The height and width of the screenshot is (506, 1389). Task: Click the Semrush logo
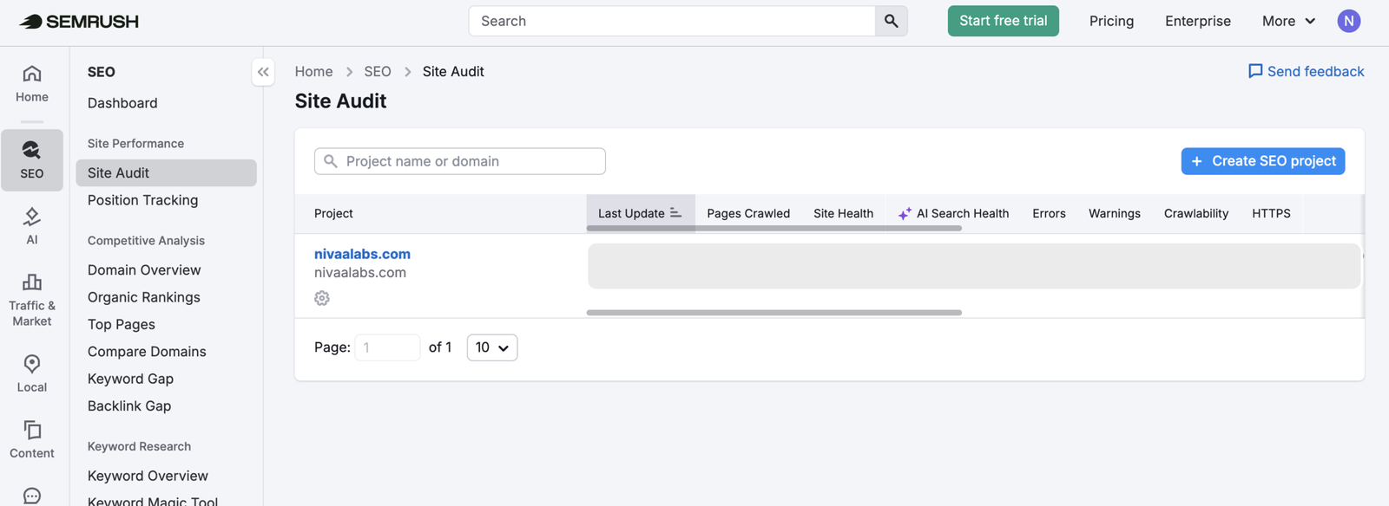79,22
